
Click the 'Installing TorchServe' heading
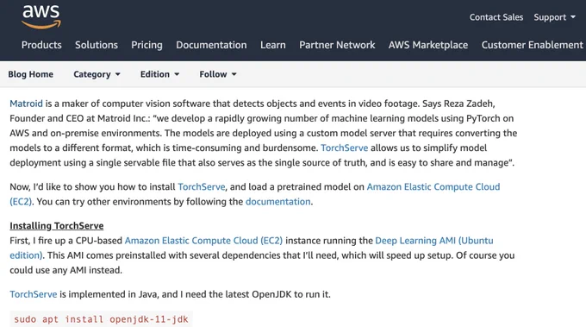(56, 225)
